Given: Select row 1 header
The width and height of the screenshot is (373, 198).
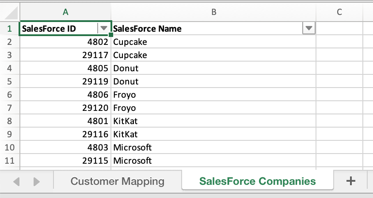Looking at the screenshot, I should [x=10, y=29].
